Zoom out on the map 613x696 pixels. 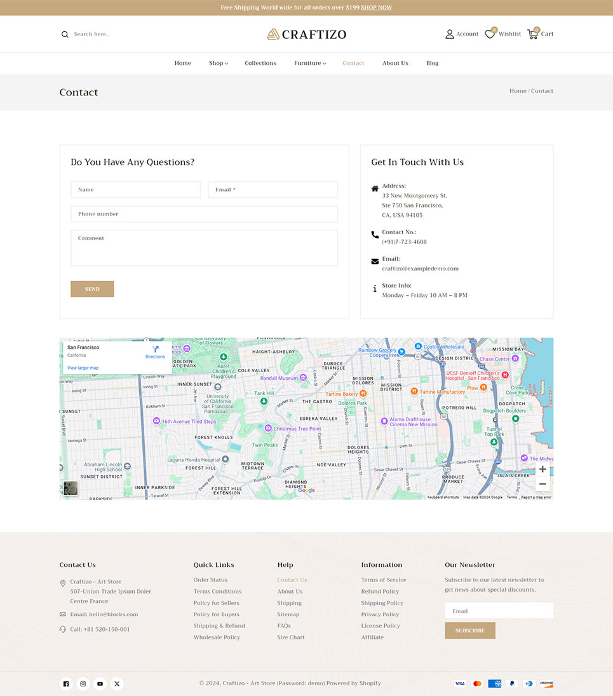(542, 484)
